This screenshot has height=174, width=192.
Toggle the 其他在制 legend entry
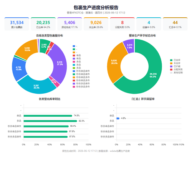(x=176, y=73)
